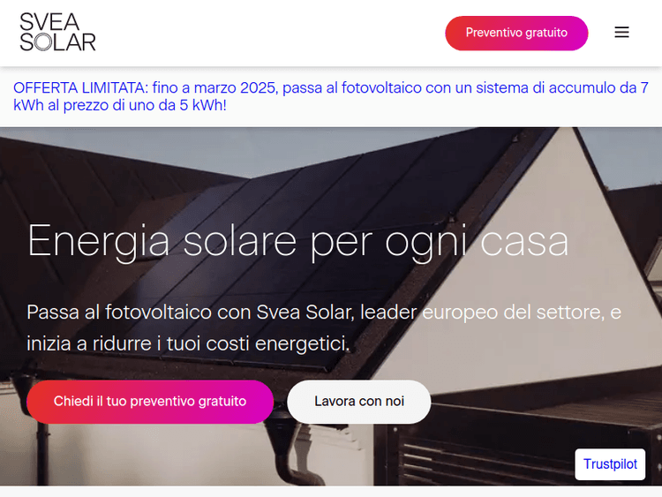
Task: Open the hamburger menu icon
Action: pyautogui.click(x=621, y=32)
